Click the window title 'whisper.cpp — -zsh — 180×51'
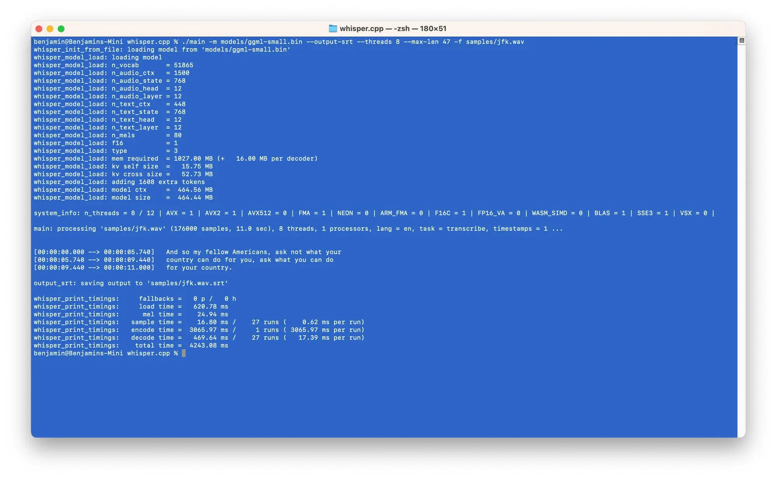777x479 pixels. [x=393, y=28]
